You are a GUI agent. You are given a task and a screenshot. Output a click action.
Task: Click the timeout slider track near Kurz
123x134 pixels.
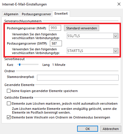tap(18, 64)
